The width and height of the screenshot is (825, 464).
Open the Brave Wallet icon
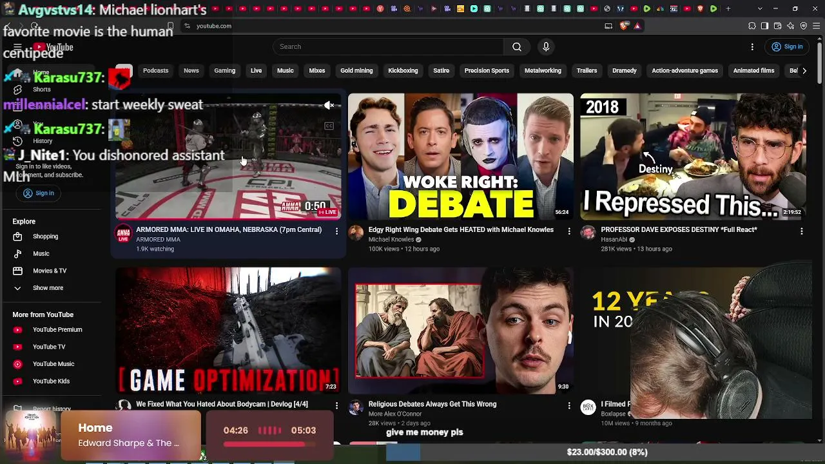(x=778, y=26)
